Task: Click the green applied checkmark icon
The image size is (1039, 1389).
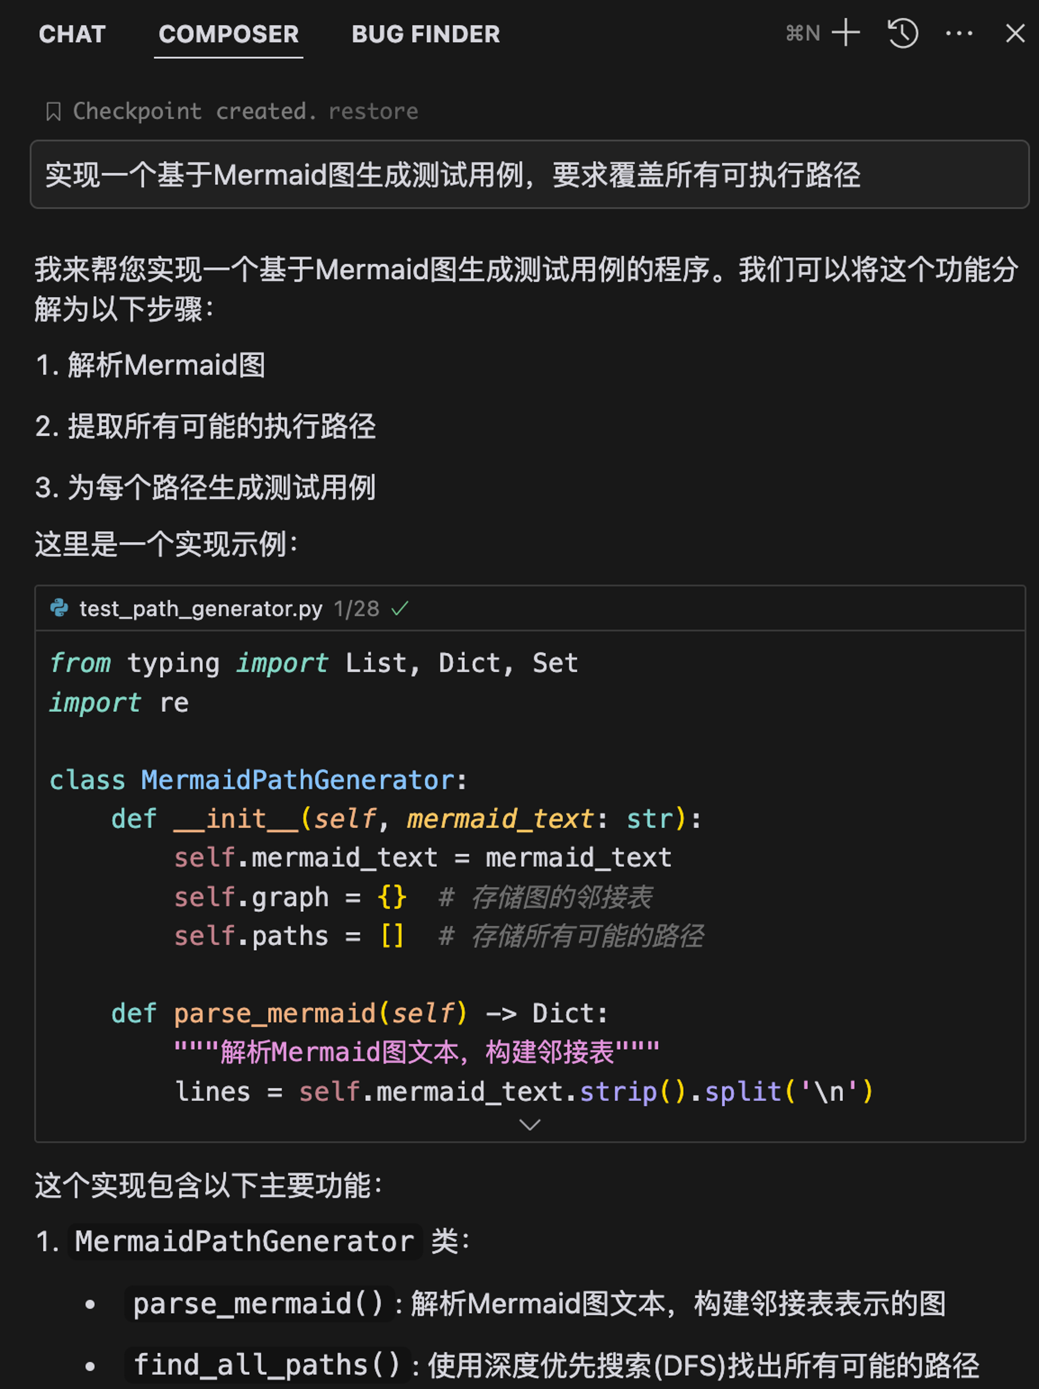Action: coord(400,608)
